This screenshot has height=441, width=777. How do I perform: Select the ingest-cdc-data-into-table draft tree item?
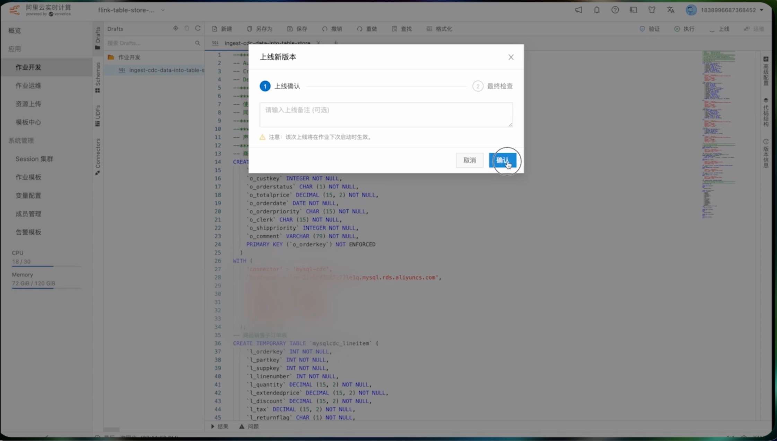point(166,70)
